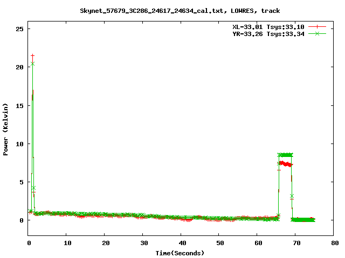Click x-axis tick label 10
This screenshot has width=345, height=258.
pos(67,243)
